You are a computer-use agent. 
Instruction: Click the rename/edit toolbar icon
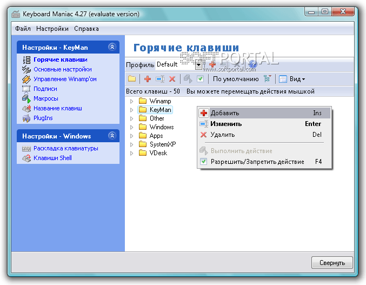160,79
